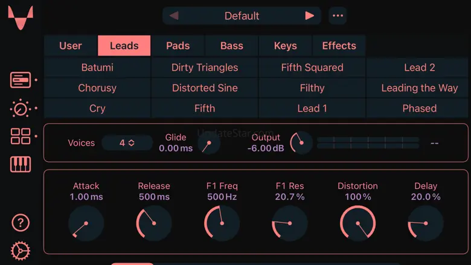Choose the Dirty Triangles preset

(205, 68)
